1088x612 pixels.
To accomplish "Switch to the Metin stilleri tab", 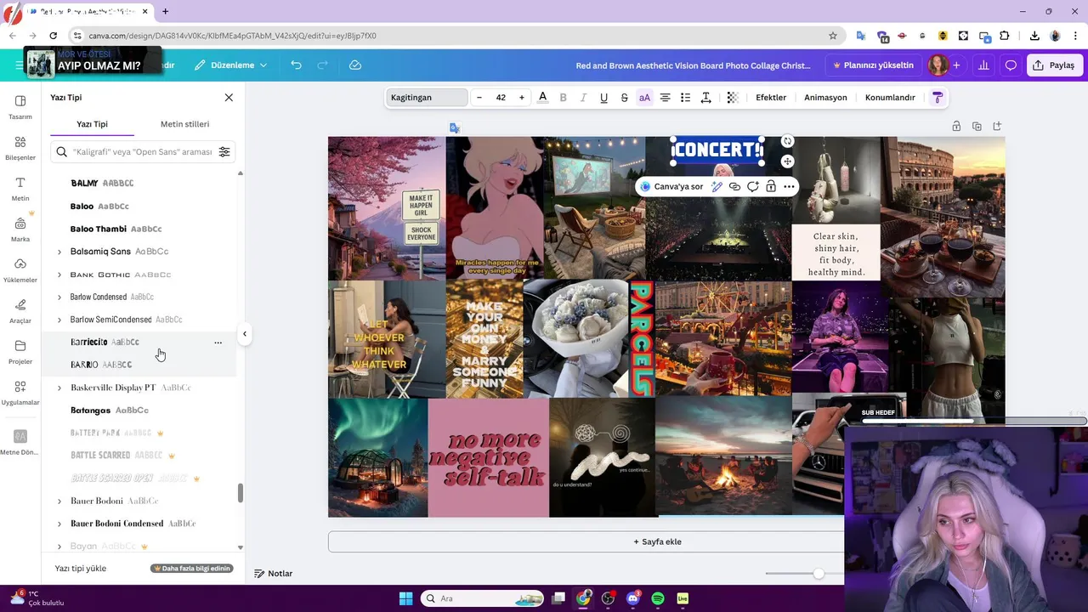I will (184, 124).
